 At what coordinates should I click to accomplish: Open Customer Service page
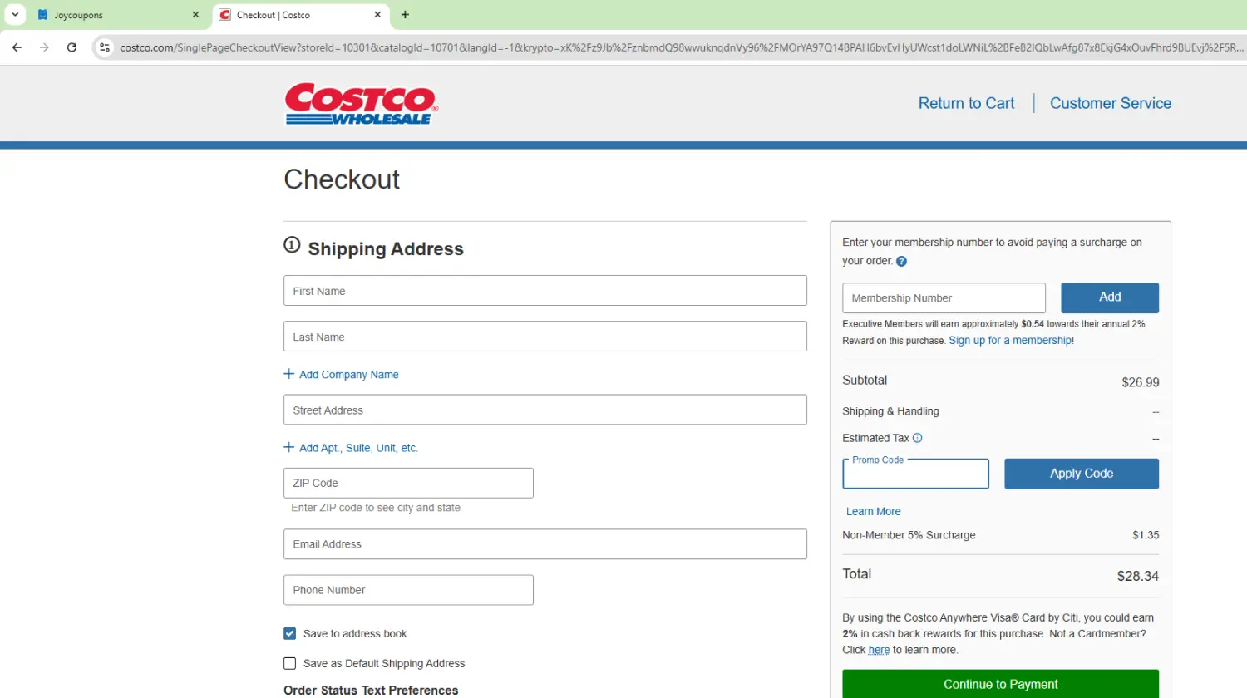coord(1110,103)
